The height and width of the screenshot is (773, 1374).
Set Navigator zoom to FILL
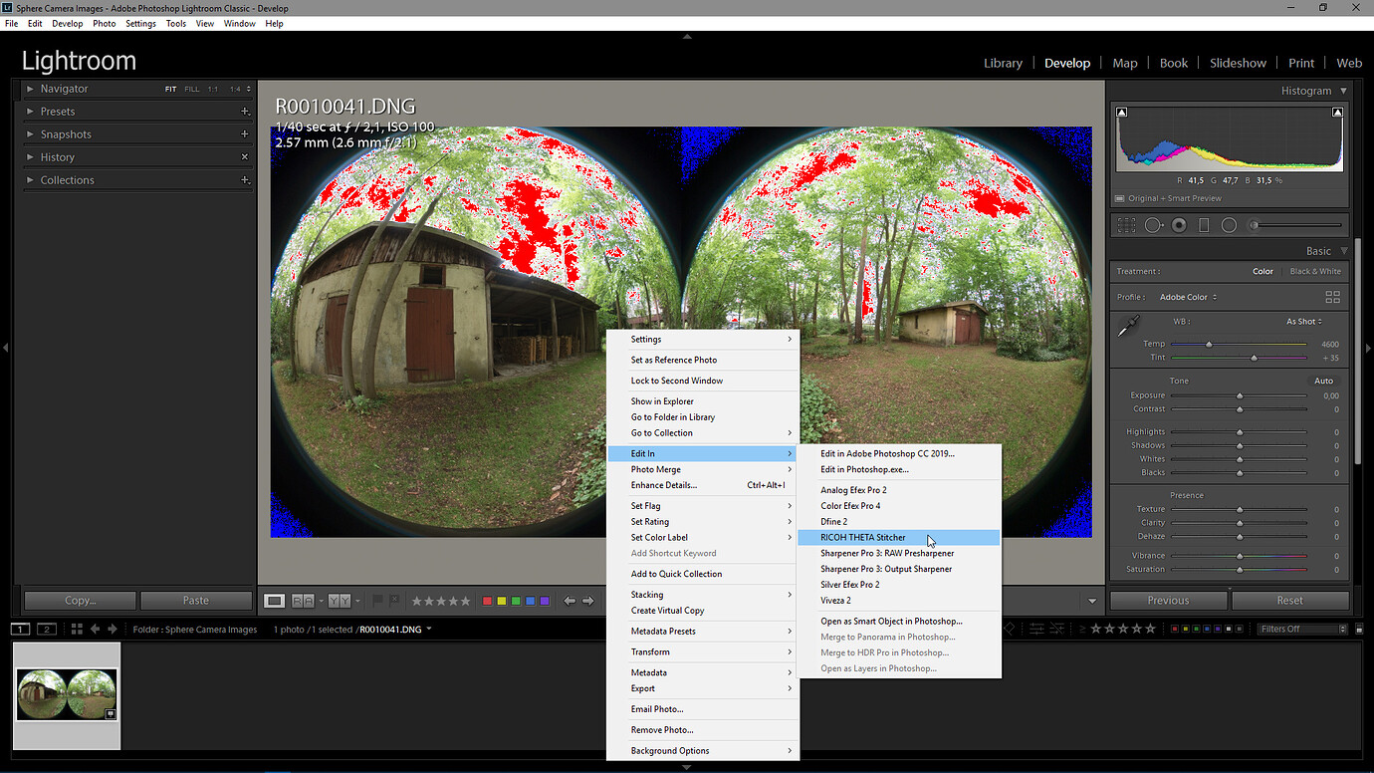tap(192, 89)
